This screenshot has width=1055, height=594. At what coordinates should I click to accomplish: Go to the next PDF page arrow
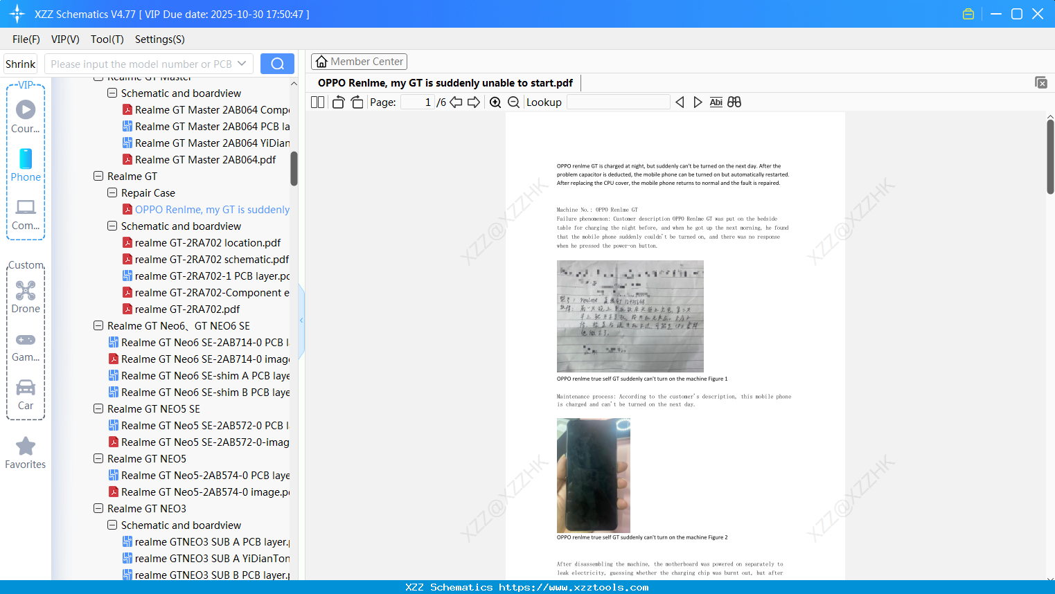(x=474, y=102)
